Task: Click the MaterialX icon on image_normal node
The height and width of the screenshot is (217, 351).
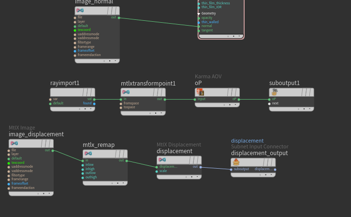Action: (80, 10)
